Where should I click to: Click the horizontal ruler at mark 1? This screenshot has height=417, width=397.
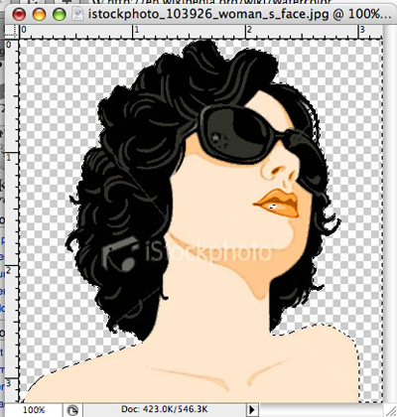click(x=136, y=31)
